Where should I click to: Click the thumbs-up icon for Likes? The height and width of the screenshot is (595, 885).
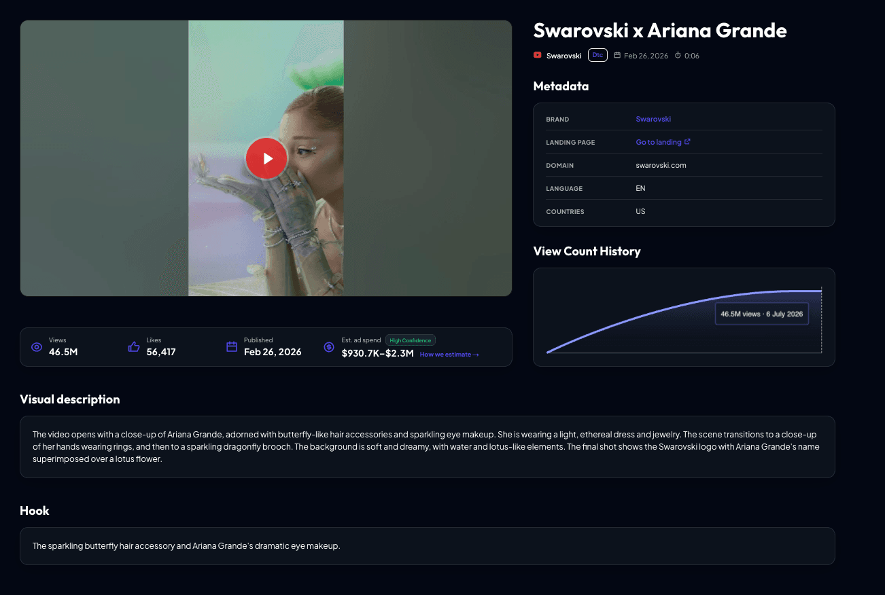pos(134,347)
